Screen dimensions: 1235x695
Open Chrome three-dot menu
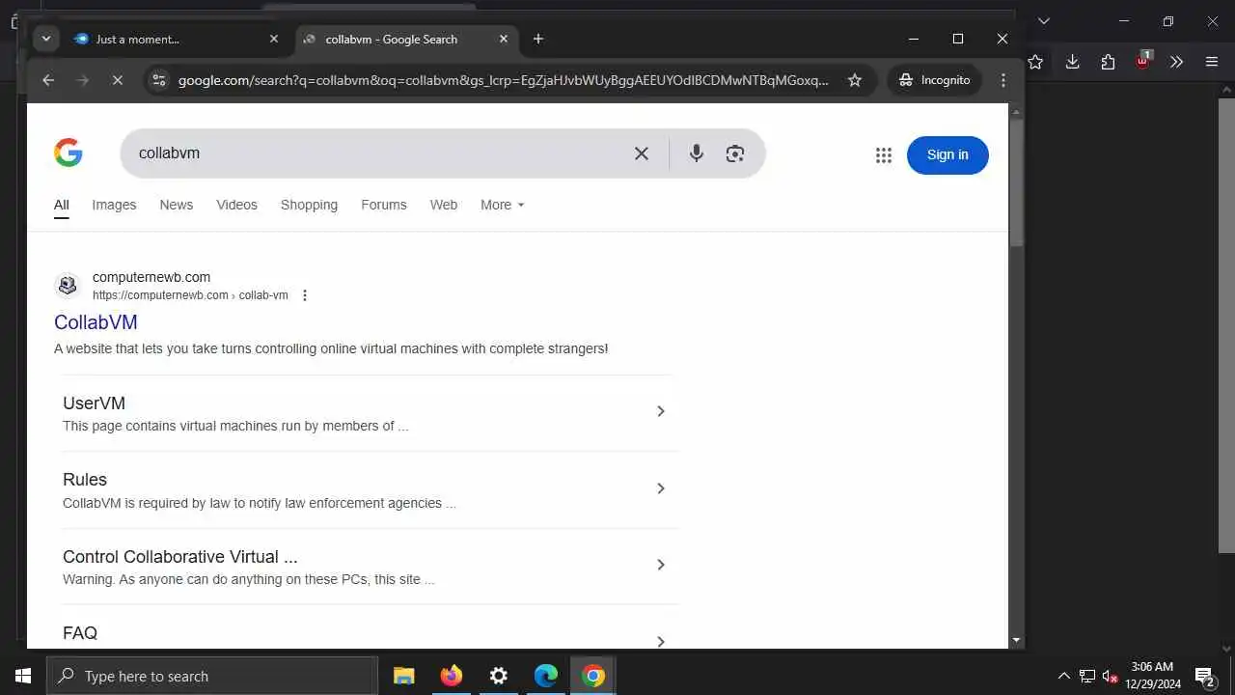[1003, 80]
